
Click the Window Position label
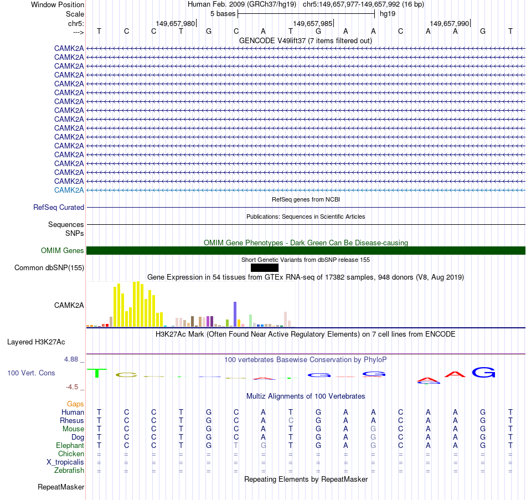[58, 4]
